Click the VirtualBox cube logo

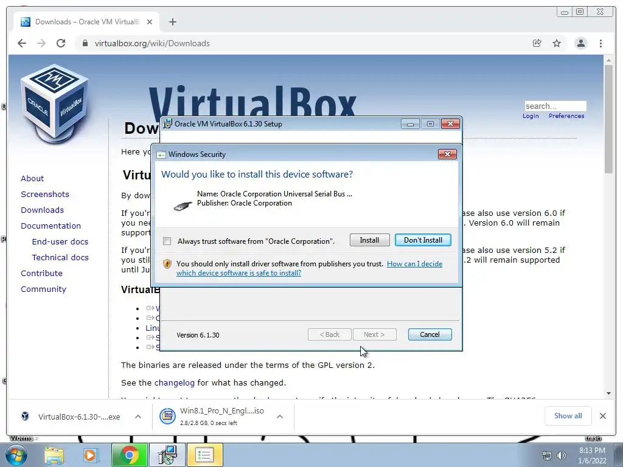(x=55, y=103)
